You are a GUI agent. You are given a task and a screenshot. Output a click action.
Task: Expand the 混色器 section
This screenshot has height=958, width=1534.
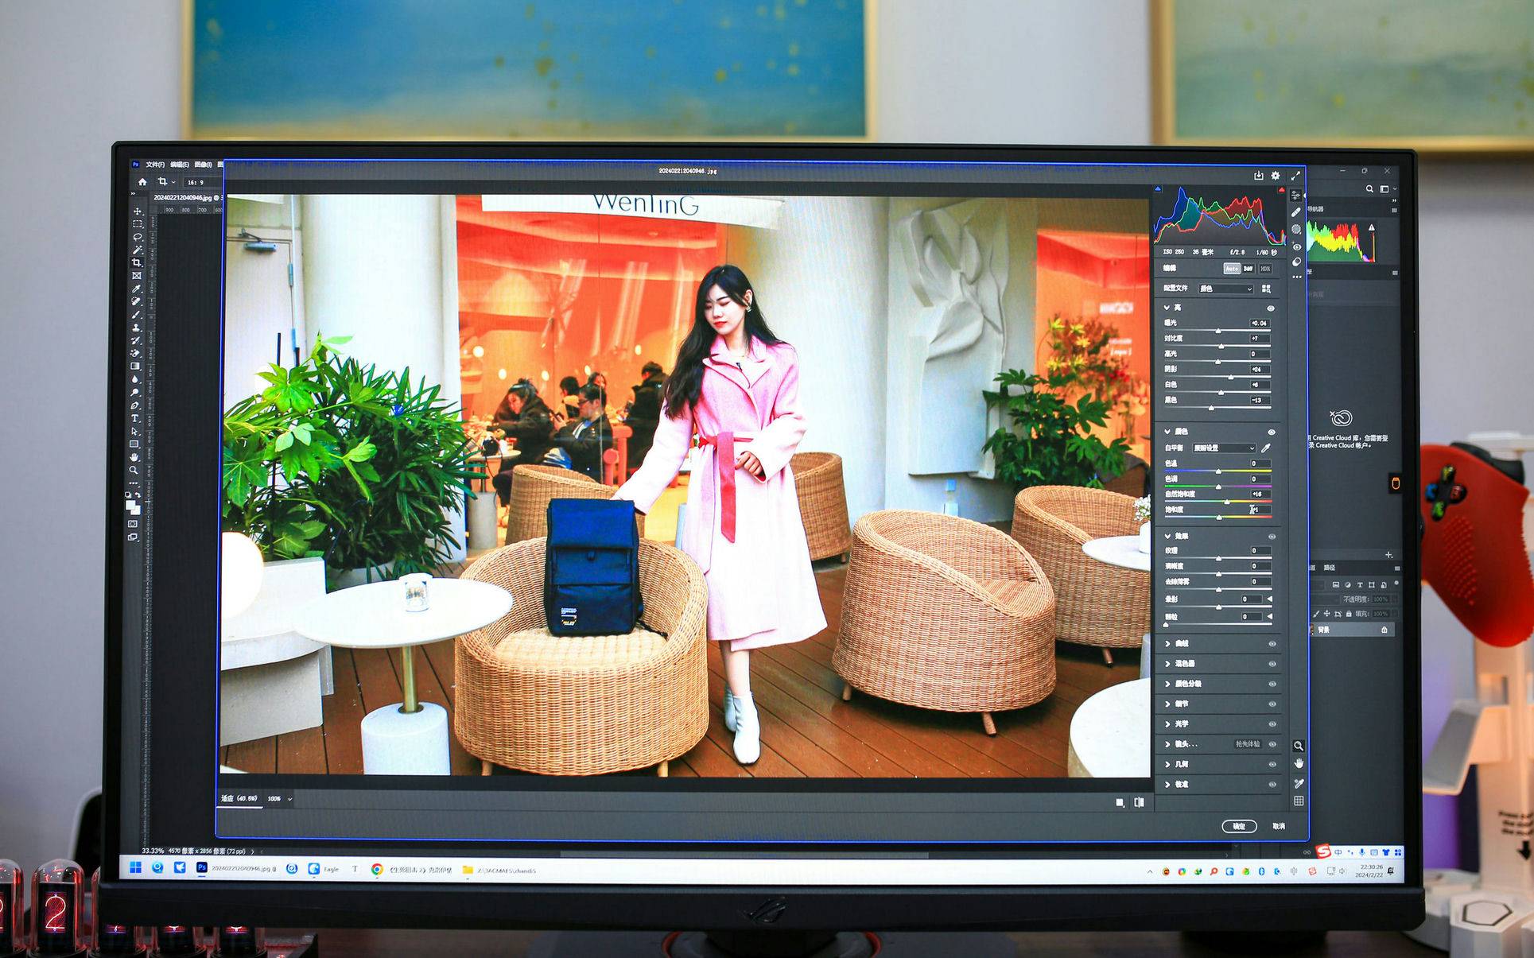pos(1184,664)
